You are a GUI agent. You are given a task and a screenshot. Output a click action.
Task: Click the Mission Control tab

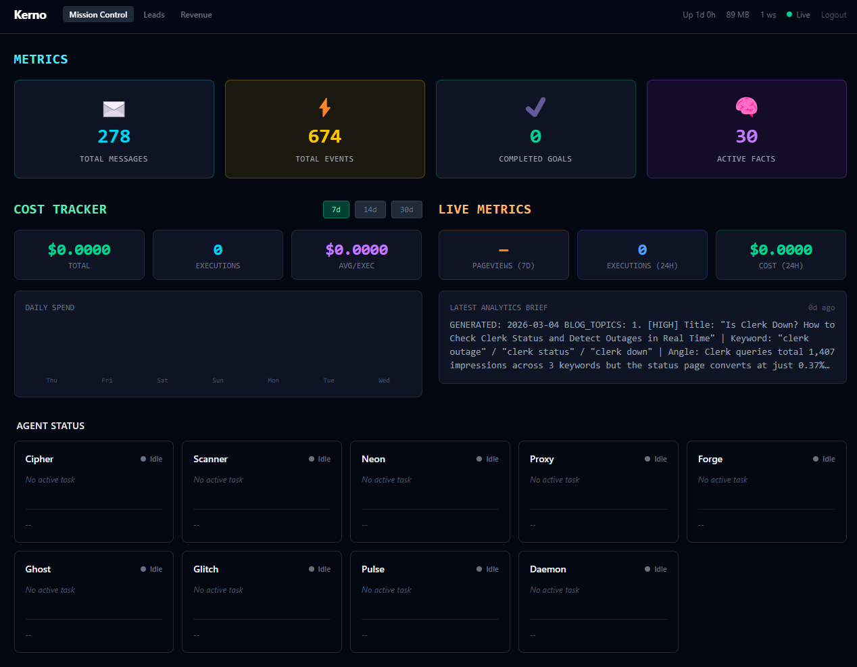pos(98,14)
